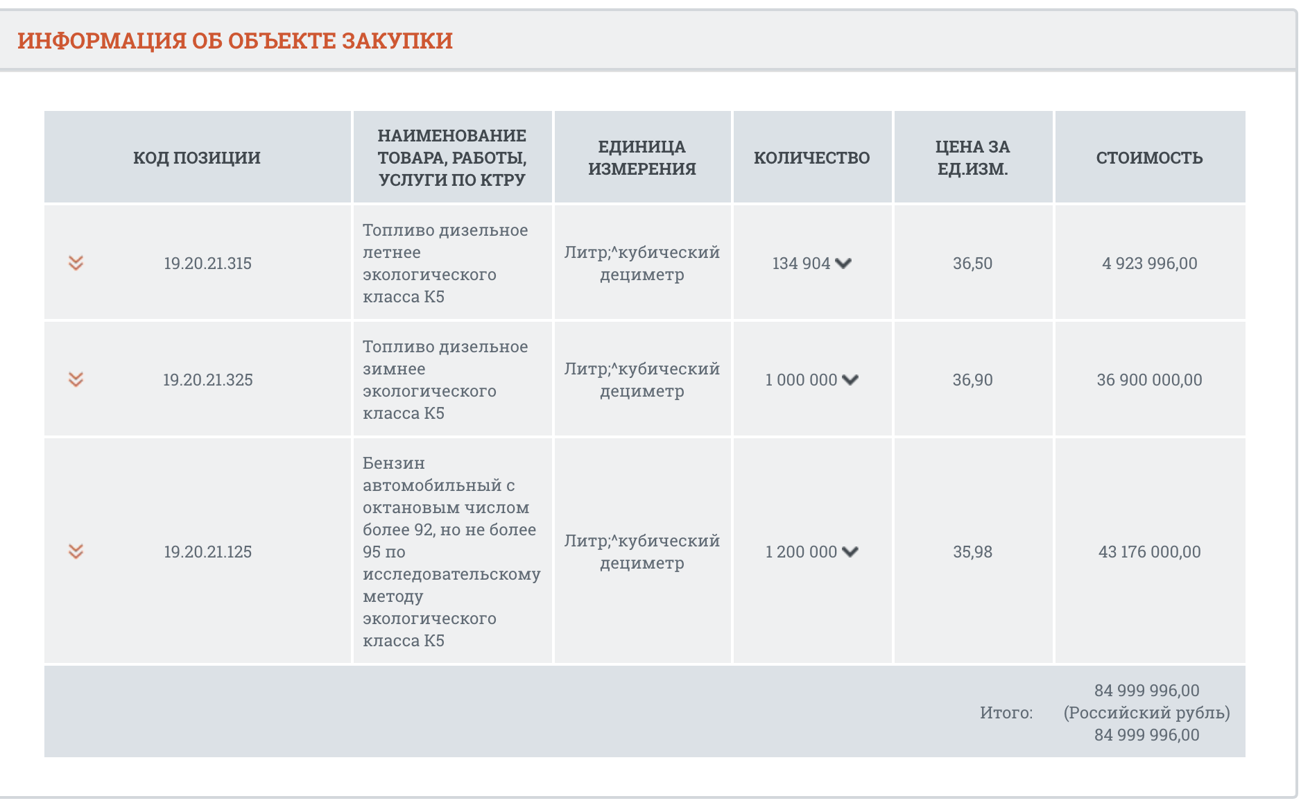The height and width of the screenshot is (803, 1301).
Task: Click the НАИМЕНОВАНИЕ ТОВАРА column header
Action: (452, 157)
